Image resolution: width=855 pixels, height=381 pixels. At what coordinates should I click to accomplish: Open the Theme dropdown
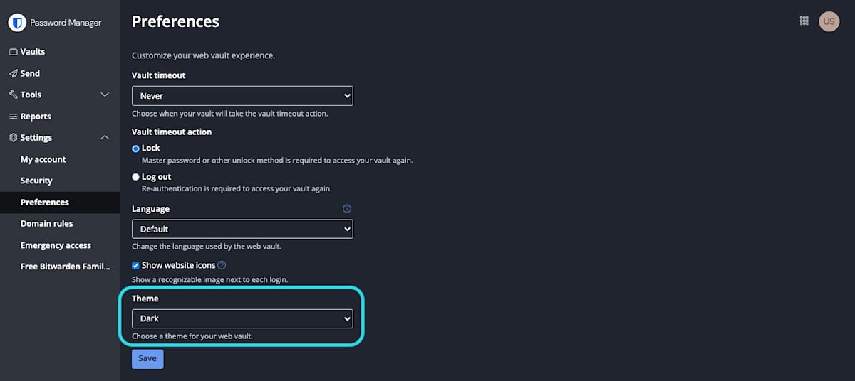tap(242, 319)
